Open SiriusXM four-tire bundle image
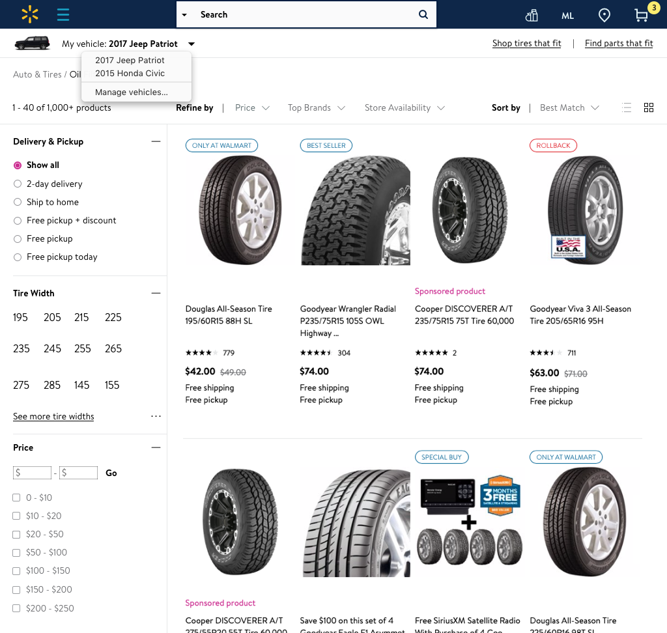The image size is (667, 633). coord(470,520)
